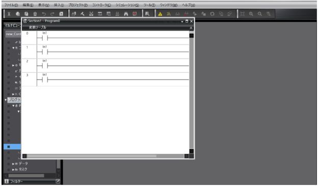This screenshot has width=318, height=186.
Task: Open the コントローラ menu
Action: tap(101, 5)
